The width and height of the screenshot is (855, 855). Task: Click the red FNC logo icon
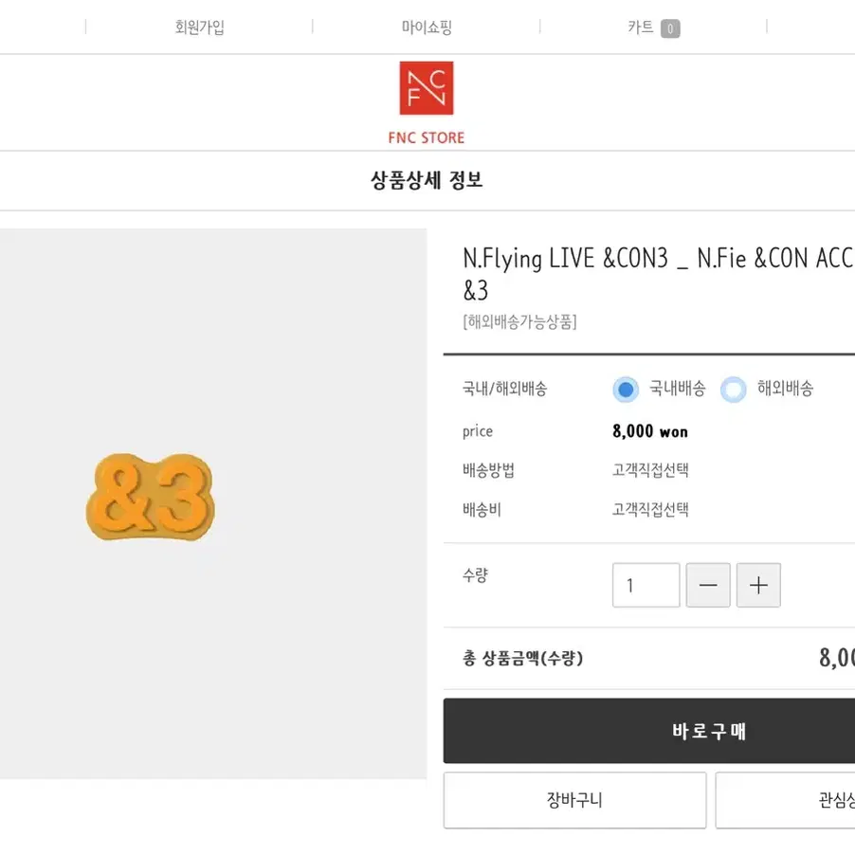coord(427,88)
